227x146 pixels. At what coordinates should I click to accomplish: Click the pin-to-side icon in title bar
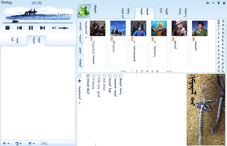tap(208, 3)
